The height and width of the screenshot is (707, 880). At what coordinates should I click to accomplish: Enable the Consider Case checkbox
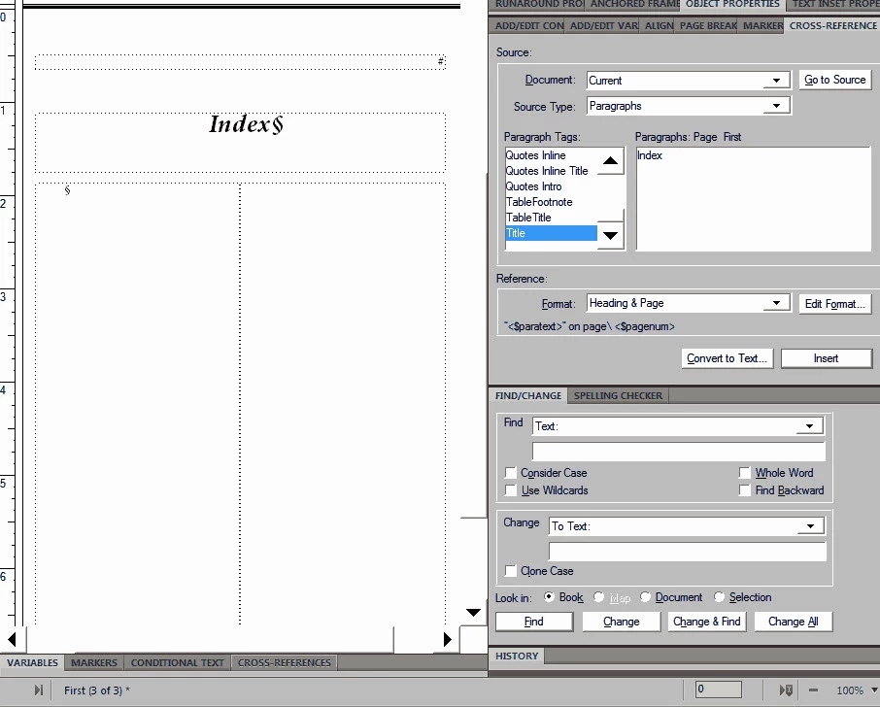511,473
